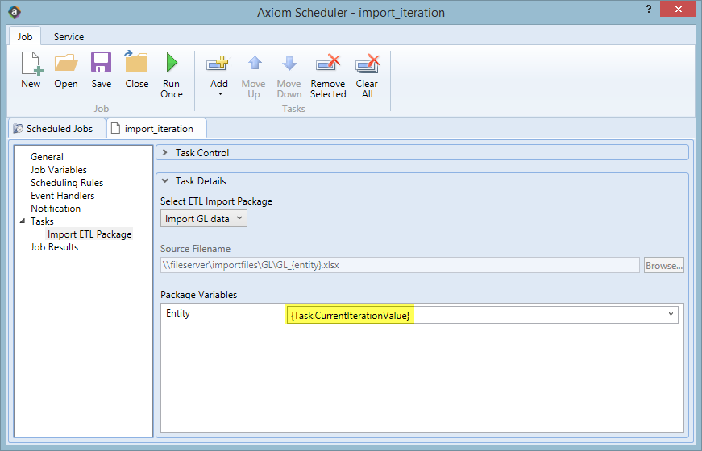Click the Move Up arrow
Image resolution: width=702 pixels, height=451 pixels.
(254, 63)
